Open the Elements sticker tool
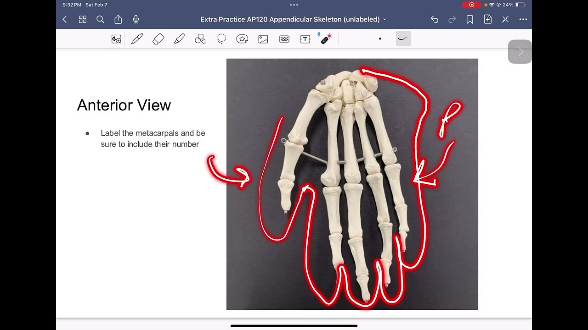The width and height of the screenshot is (588, 330). tap(242, 39)
